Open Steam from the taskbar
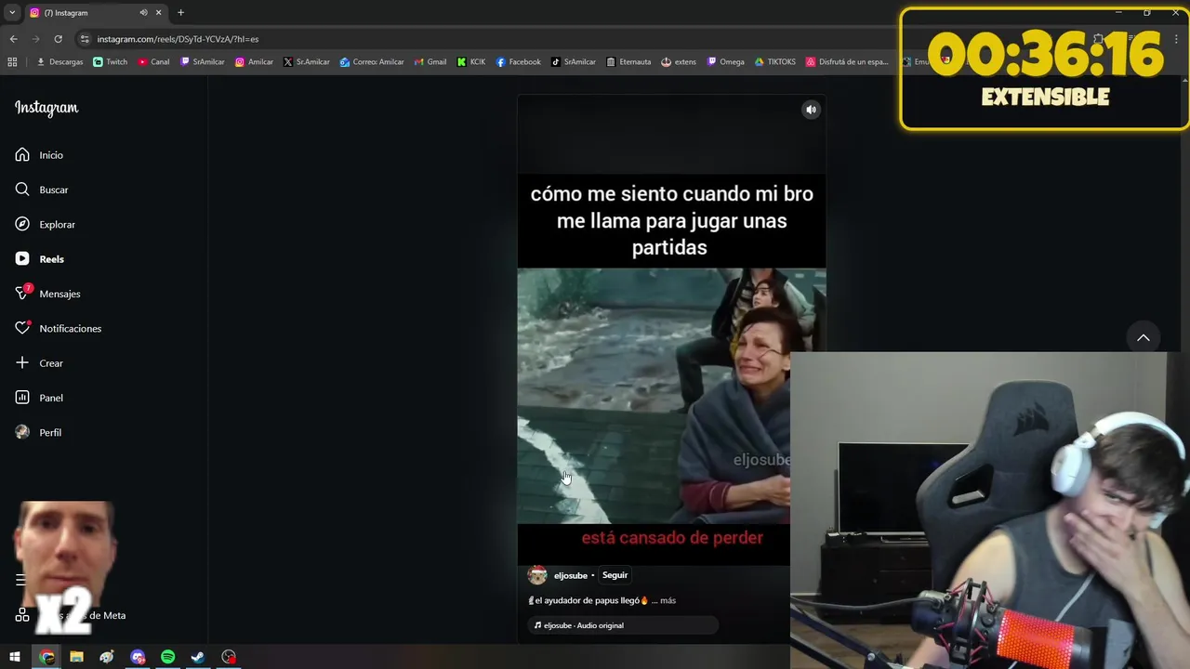The height and width of the screenshot is (669, 1190). 198,657
